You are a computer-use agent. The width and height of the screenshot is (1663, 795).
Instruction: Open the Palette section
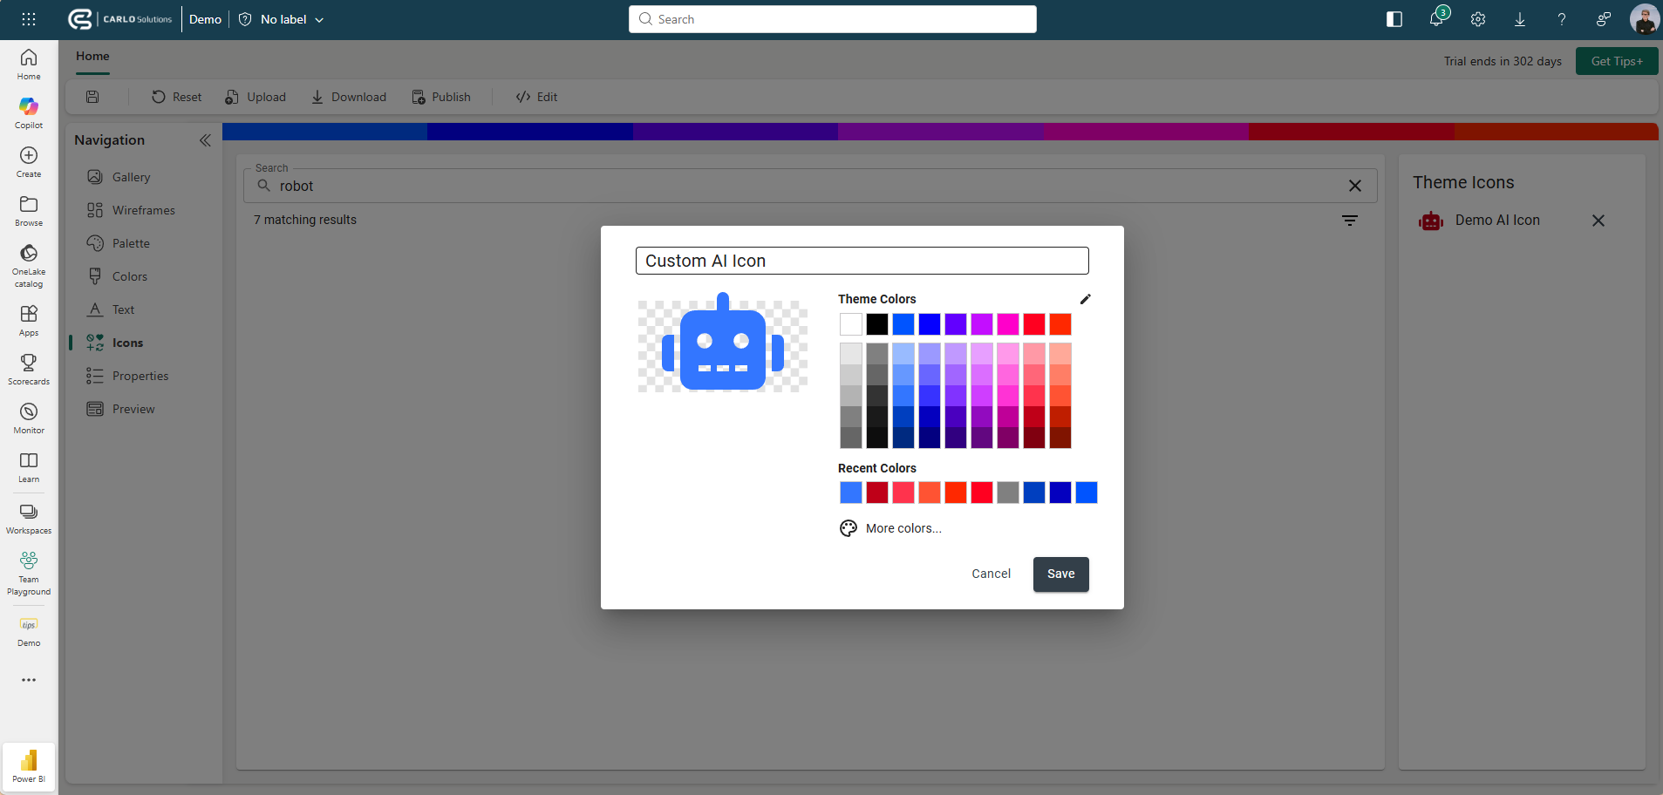click(x=132, y=242)
